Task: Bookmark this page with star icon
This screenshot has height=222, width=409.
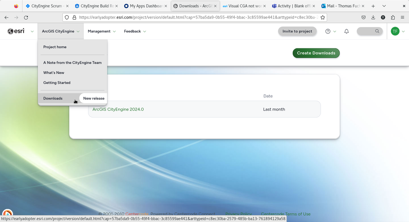Action: pyautogui.click(x=323, y=18)
